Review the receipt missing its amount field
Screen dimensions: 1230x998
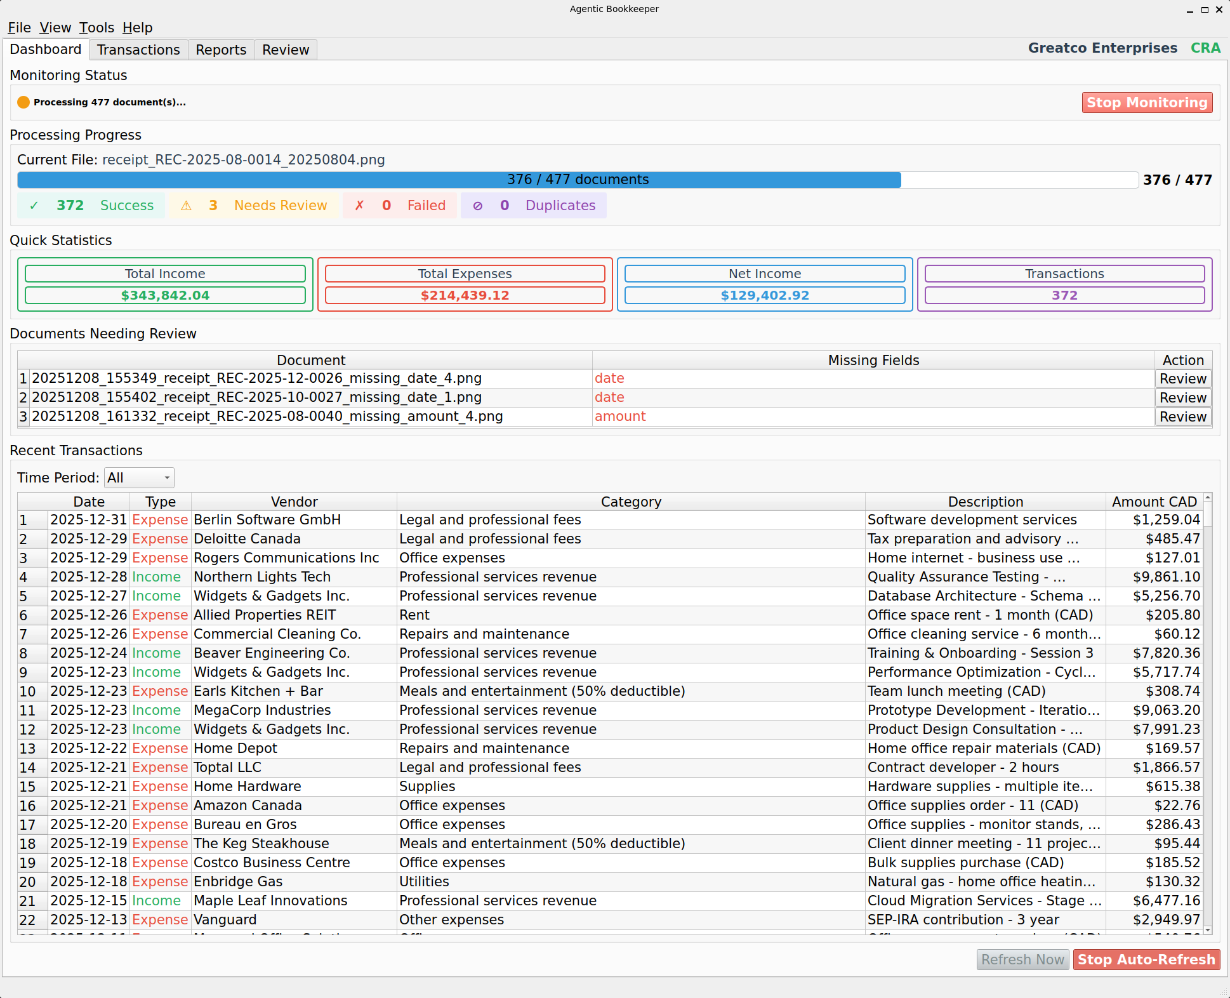coord(1182,416)
